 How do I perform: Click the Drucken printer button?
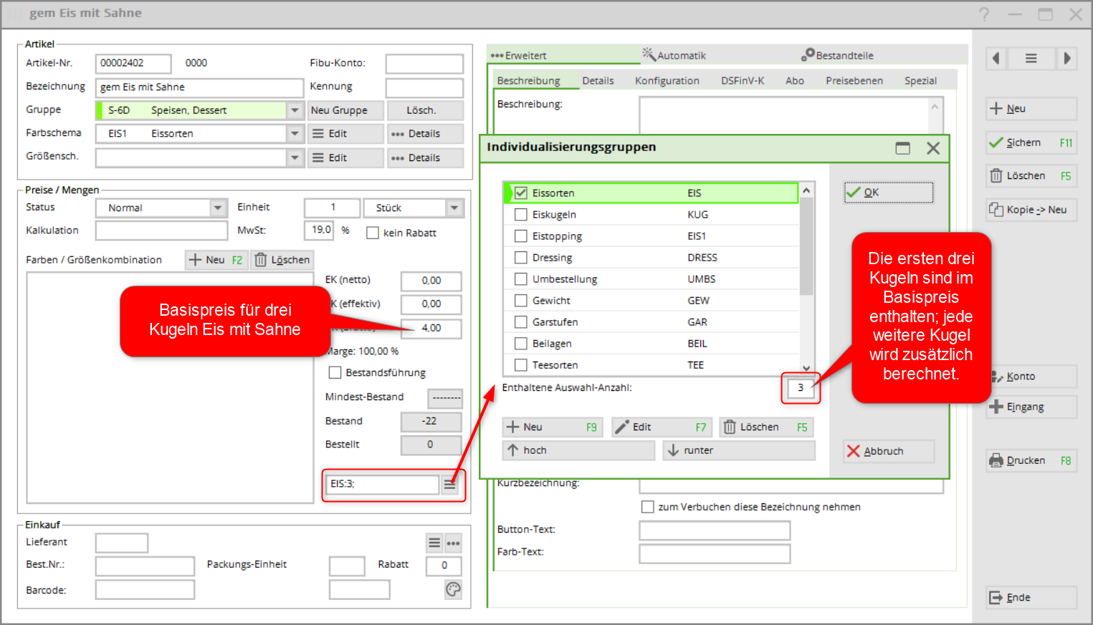tap(1031, 460)
